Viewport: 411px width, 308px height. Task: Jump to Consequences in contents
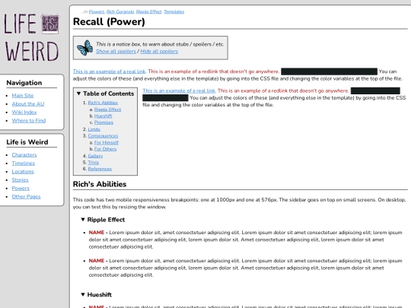[x=103, y=136]
